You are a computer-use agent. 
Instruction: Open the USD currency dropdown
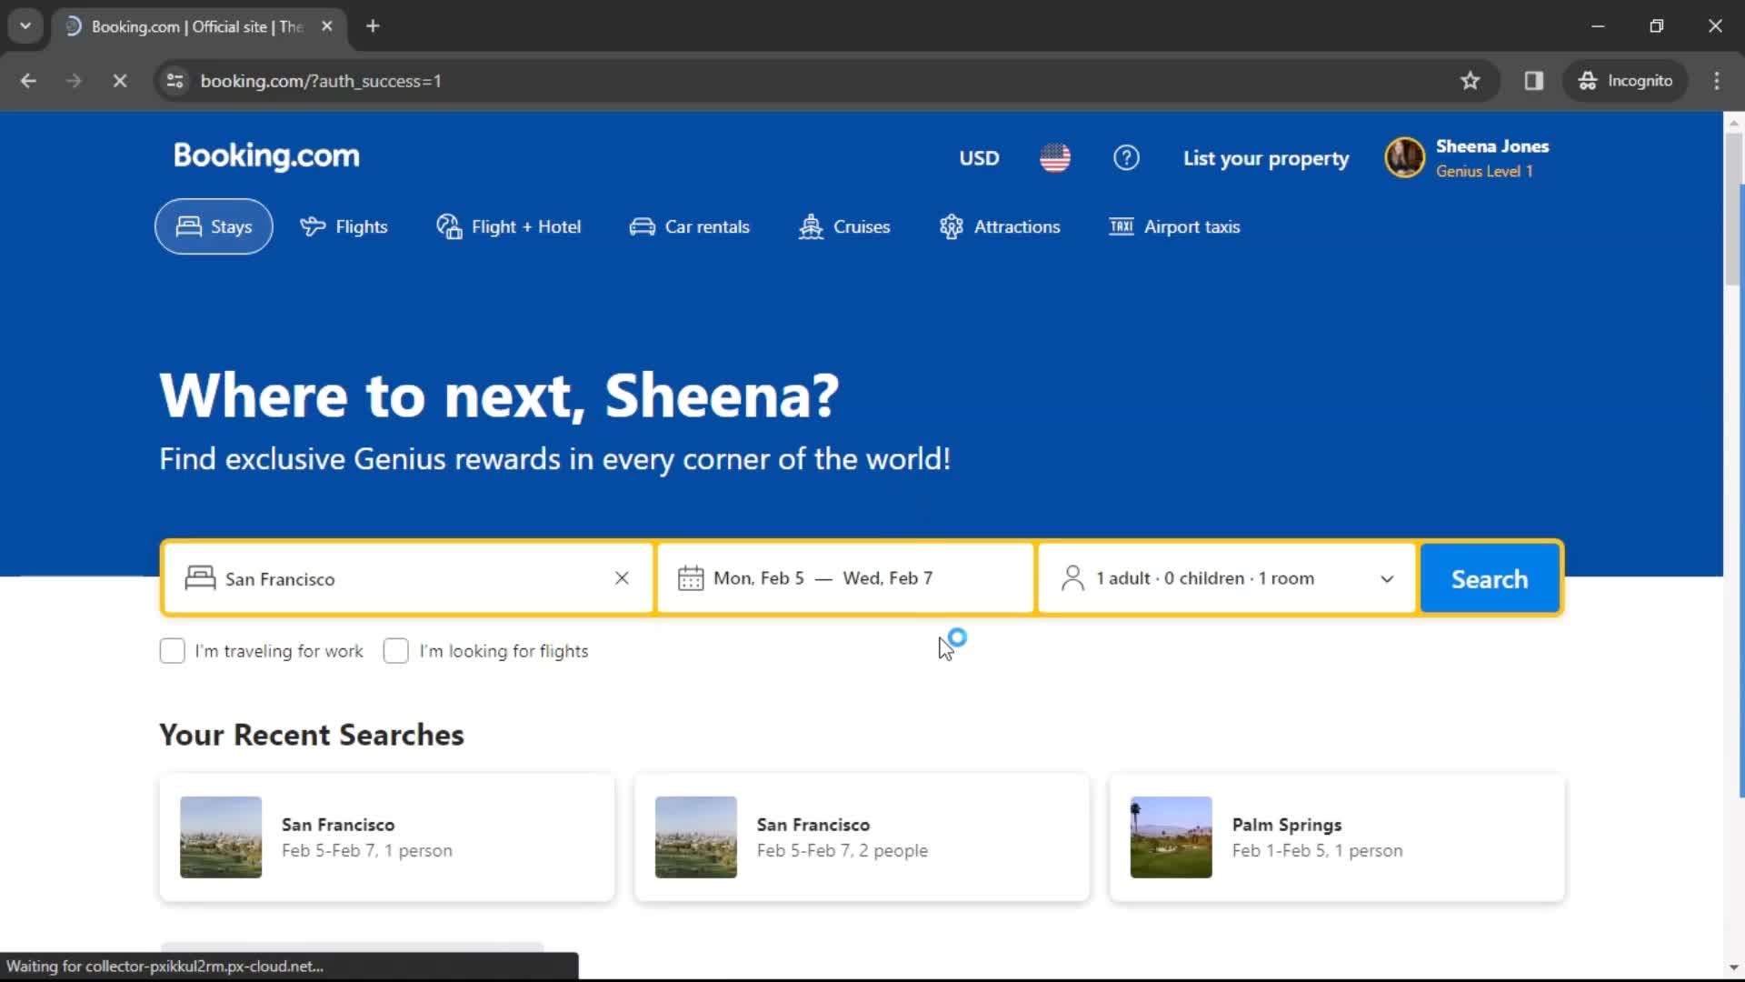click(x=978, y=157)
